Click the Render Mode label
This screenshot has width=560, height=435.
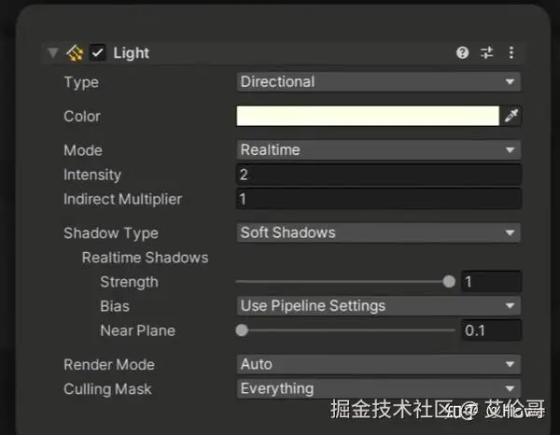tap(109, 365)
